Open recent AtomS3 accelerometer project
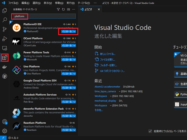187x140 pixels. [107, 87]
